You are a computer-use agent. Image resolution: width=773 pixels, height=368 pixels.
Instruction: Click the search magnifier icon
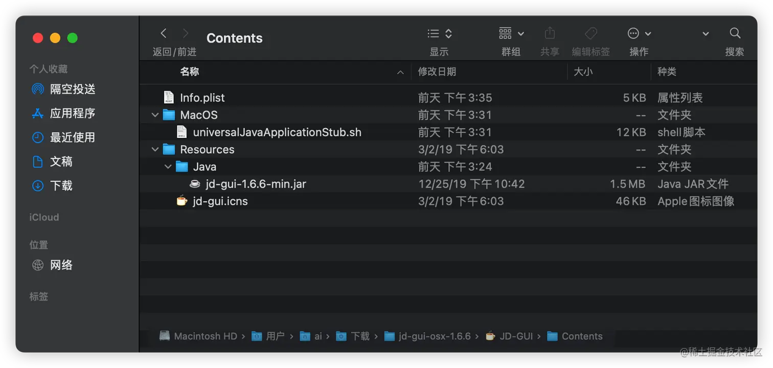point(735,34)
